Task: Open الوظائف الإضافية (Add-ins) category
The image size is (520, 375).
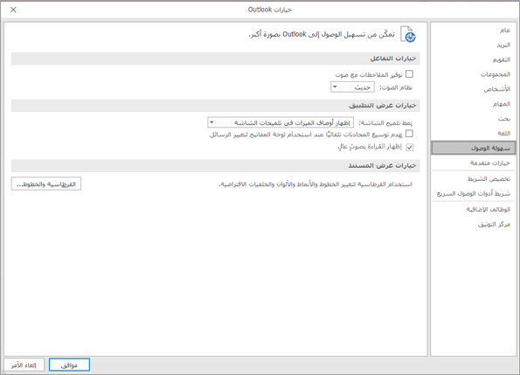Action: point(489,209)
